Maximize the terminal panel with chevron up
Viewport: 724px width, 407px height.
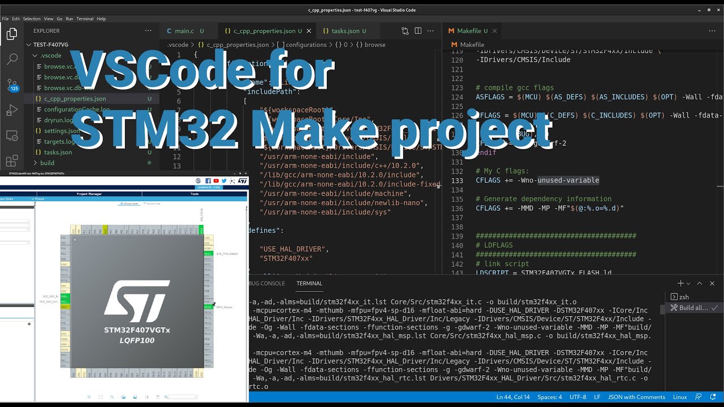pyautogui.click(x=700, y=283)
